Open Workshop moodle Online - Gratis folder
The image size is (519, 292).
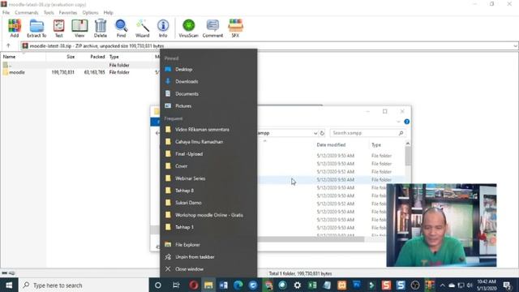coord(208,215)
